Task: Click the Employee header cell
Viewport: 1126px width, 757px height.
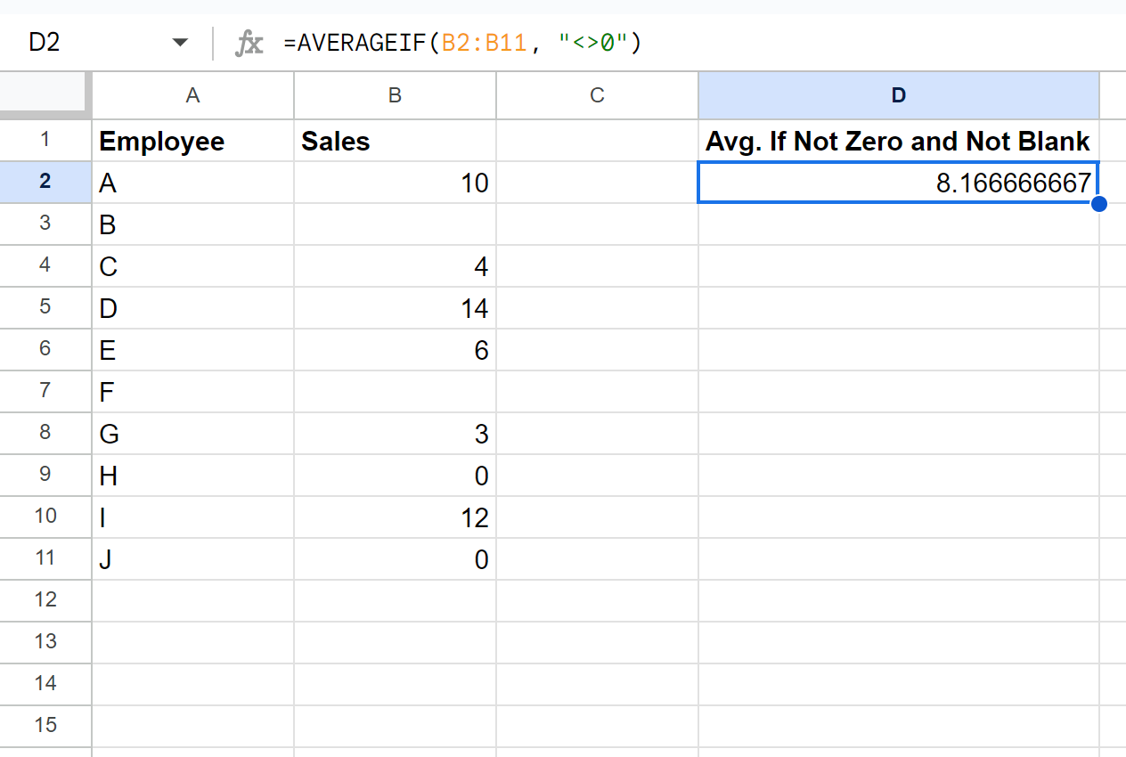Action: (192, 141)
